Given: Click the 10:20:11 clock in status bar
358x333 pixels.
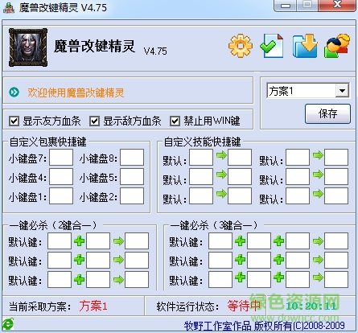Looking at the screenshot, I should click(311, 306).
